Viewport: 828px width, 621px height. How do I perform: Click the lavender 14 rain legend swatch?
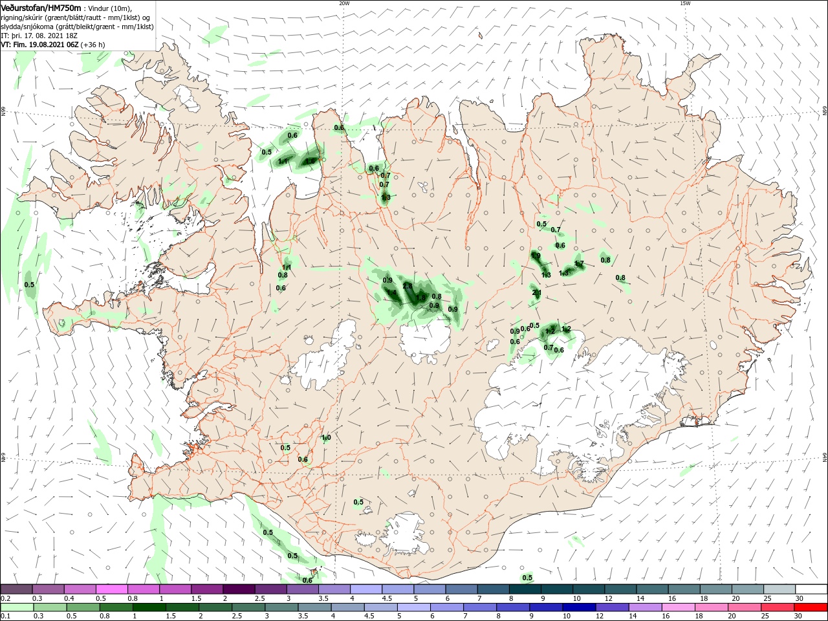point(646,607)
